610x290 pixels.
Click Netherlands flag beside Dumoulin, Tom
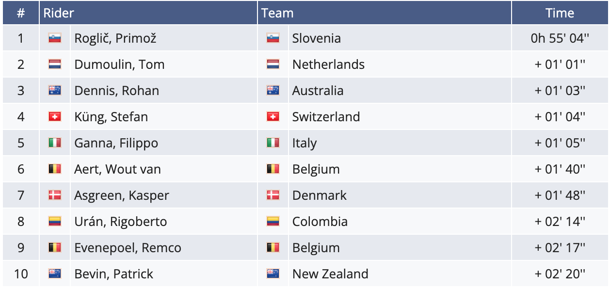click(x=55, y=64)
